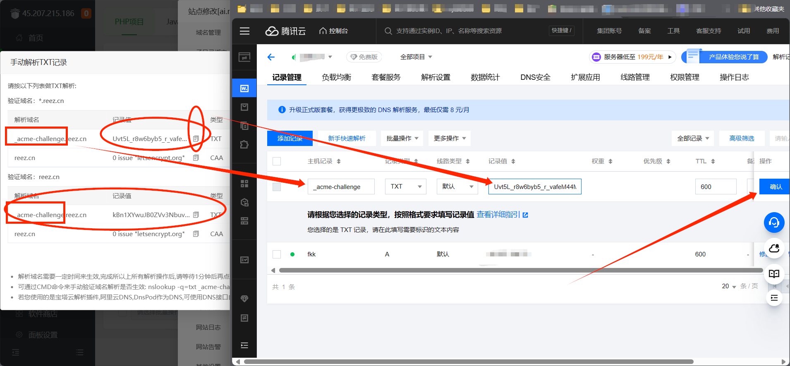The height and width of the screenshot is (366, 790).
Task: Switch to 负载均衡 tab
Action: (336, 77)
